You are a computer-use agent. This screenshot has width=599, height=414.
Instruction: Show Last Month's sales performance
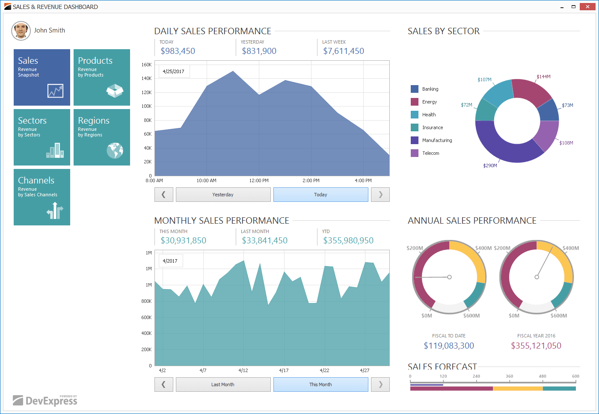[223, 384]
